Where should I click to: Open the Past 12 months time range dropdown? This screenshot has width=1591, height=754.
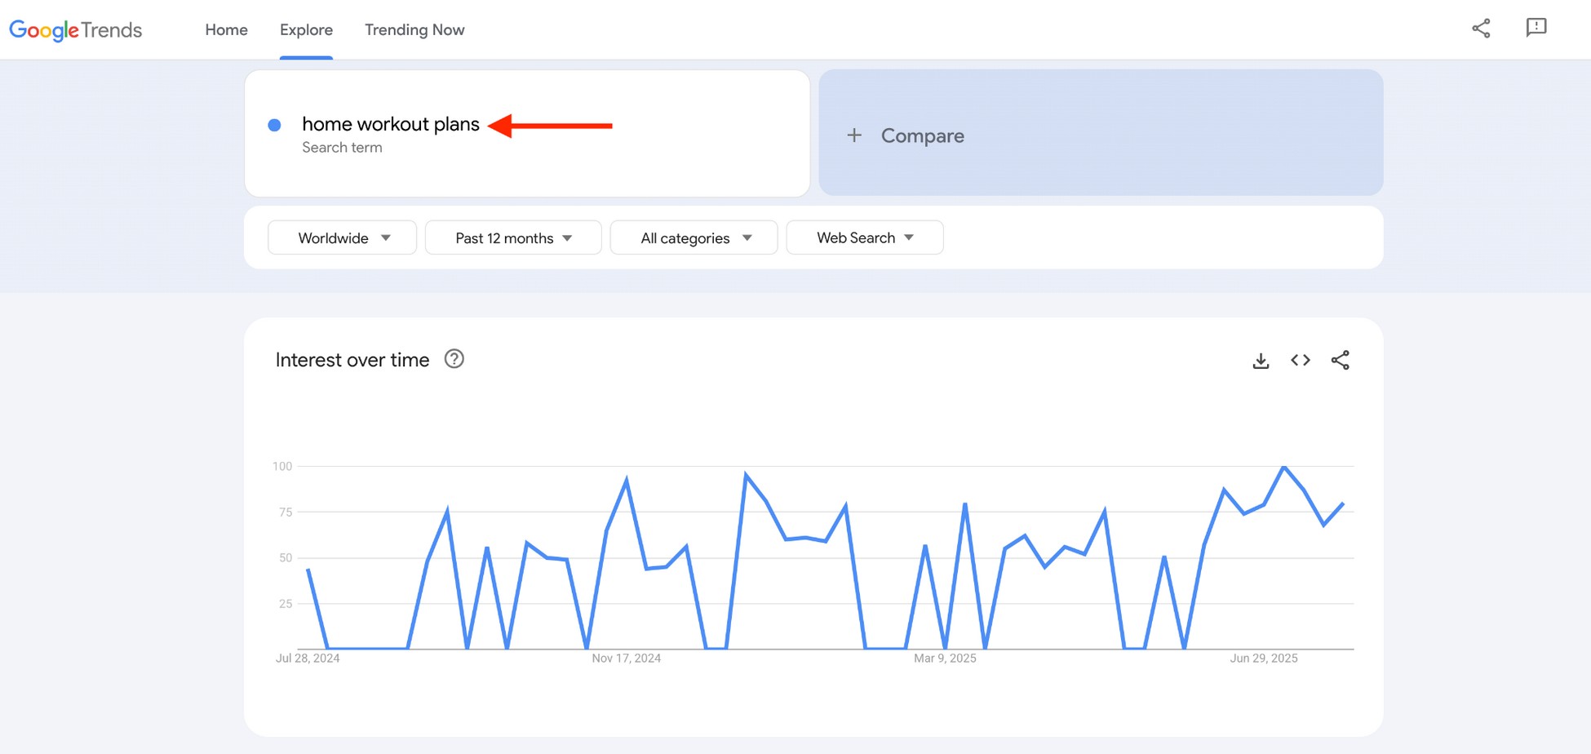tap(512, 237)
